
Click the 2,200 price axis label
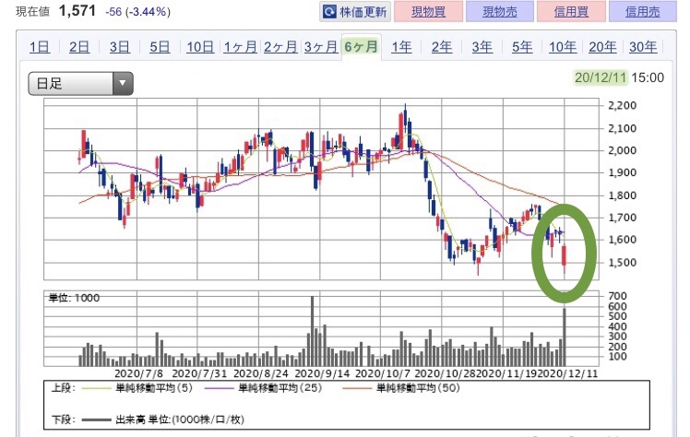point(623,105)
